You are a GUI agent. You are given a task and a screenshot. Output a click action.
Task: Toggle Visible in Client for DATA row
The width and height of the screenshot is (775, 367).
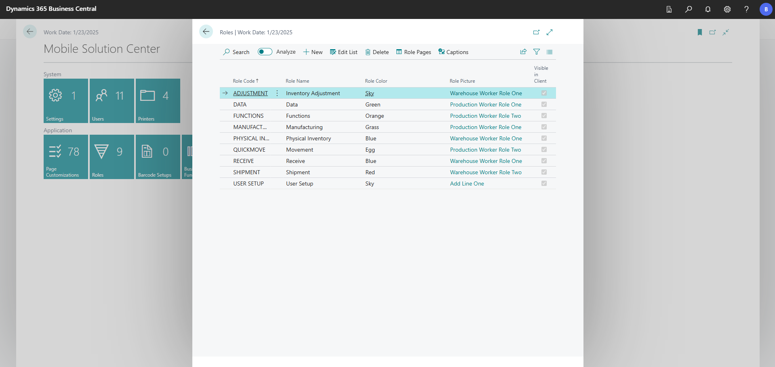544,104
